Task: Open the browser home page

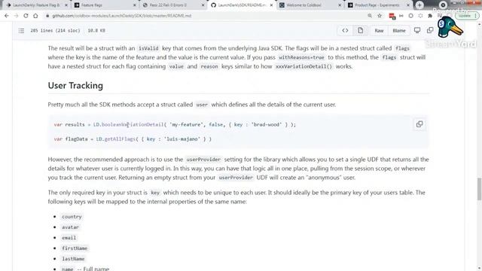Action: (x=35, y=16)
